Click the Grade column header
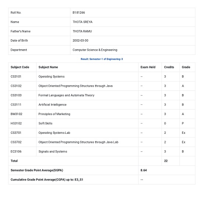202x197 pixels. [x=186, y=67]
